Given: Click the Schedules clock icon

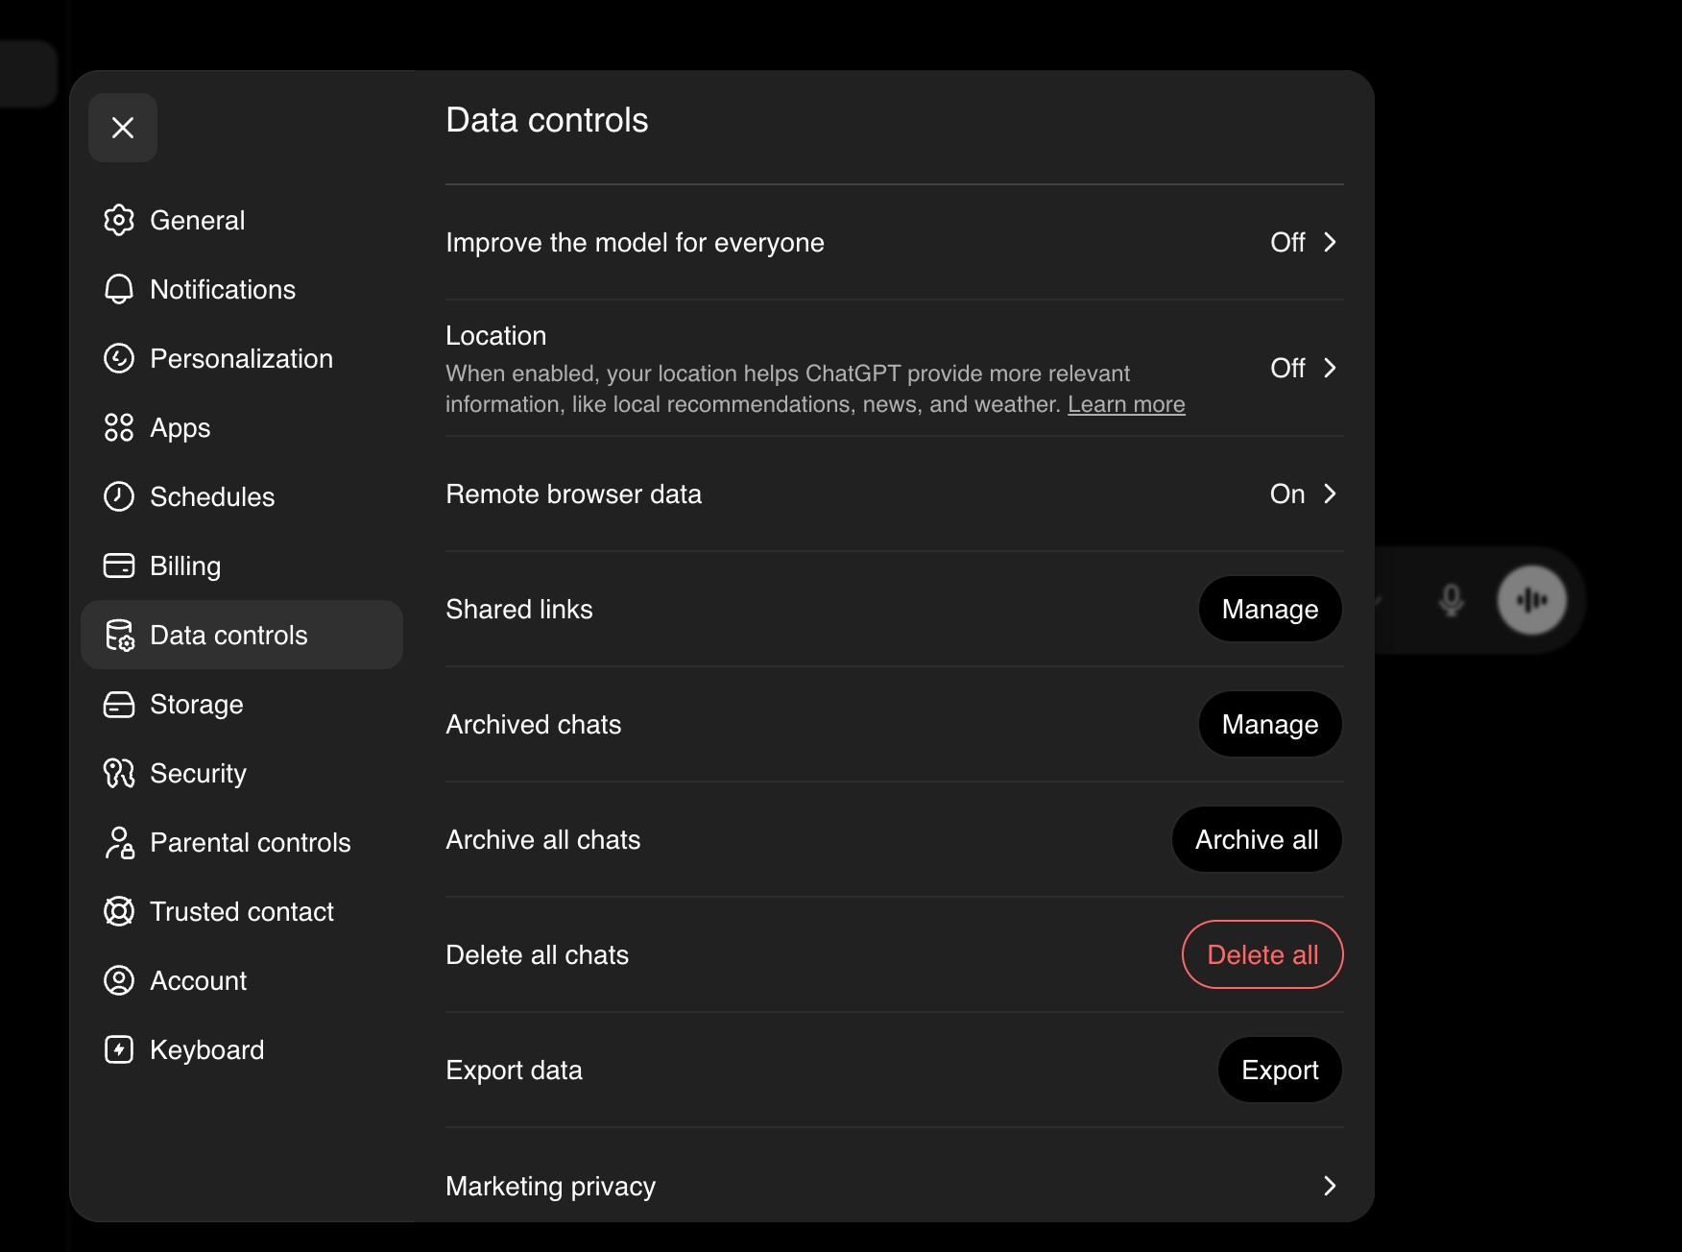Looking at the screenshot, I should coord(119,496).
